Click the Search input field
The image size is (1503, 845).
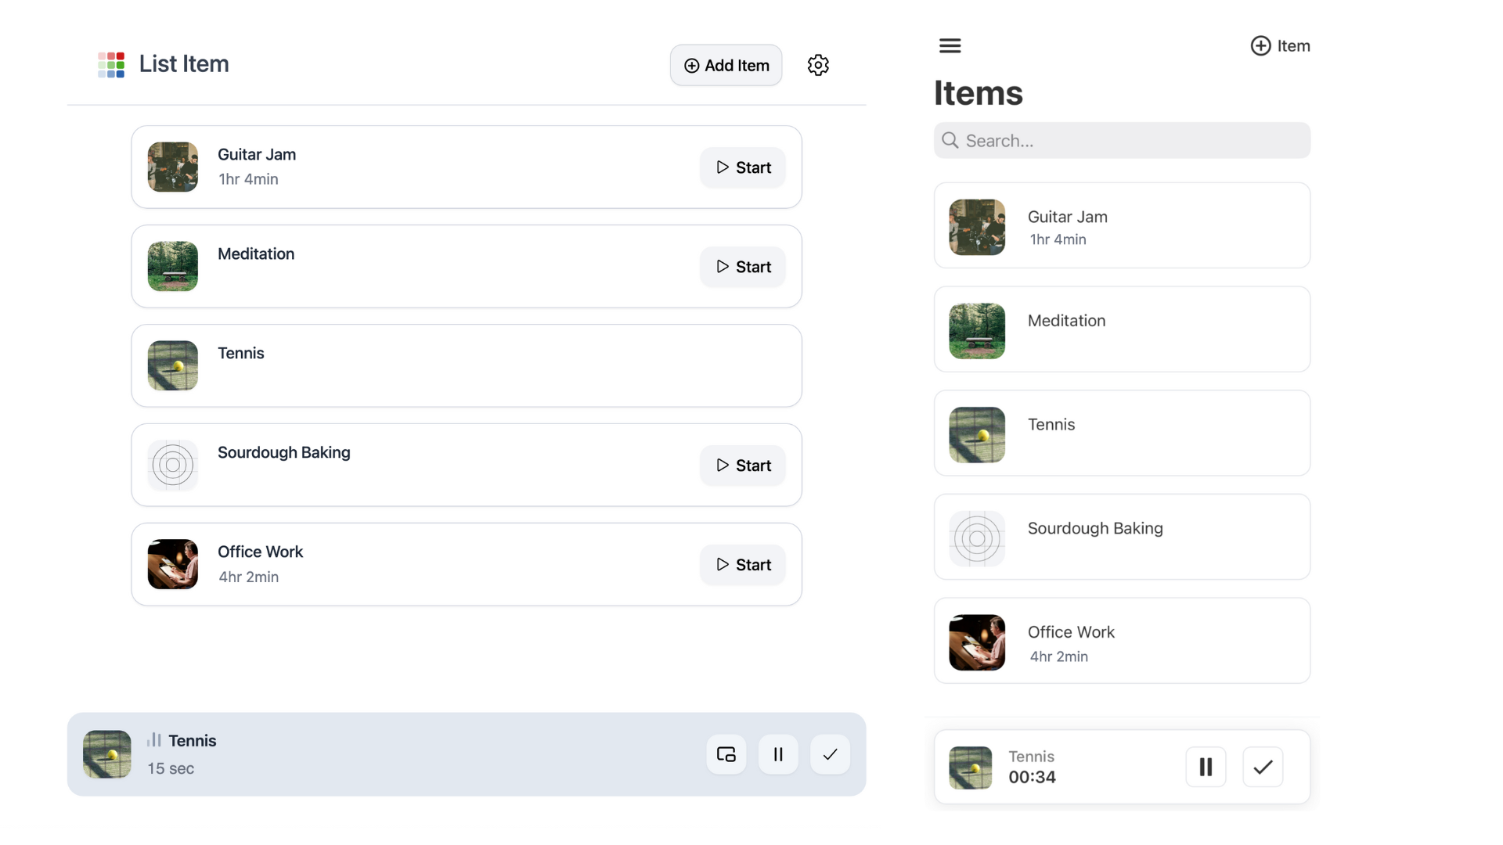coord(1122,141)
